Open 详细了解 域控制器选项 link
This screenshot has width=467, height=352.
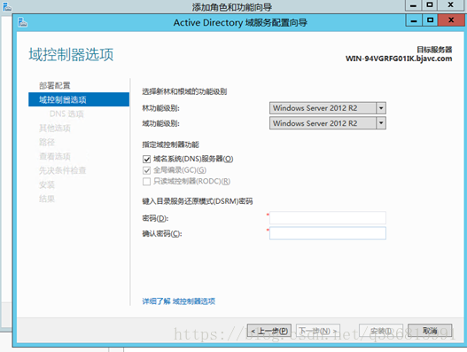179,301
